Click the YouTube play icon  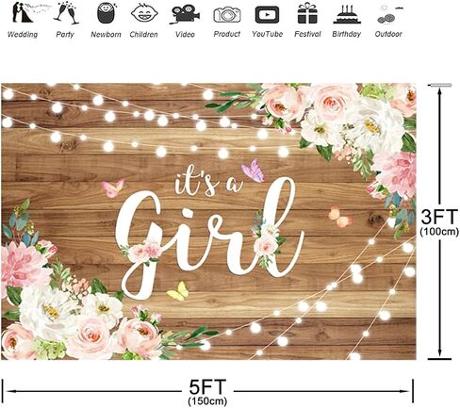267,14
